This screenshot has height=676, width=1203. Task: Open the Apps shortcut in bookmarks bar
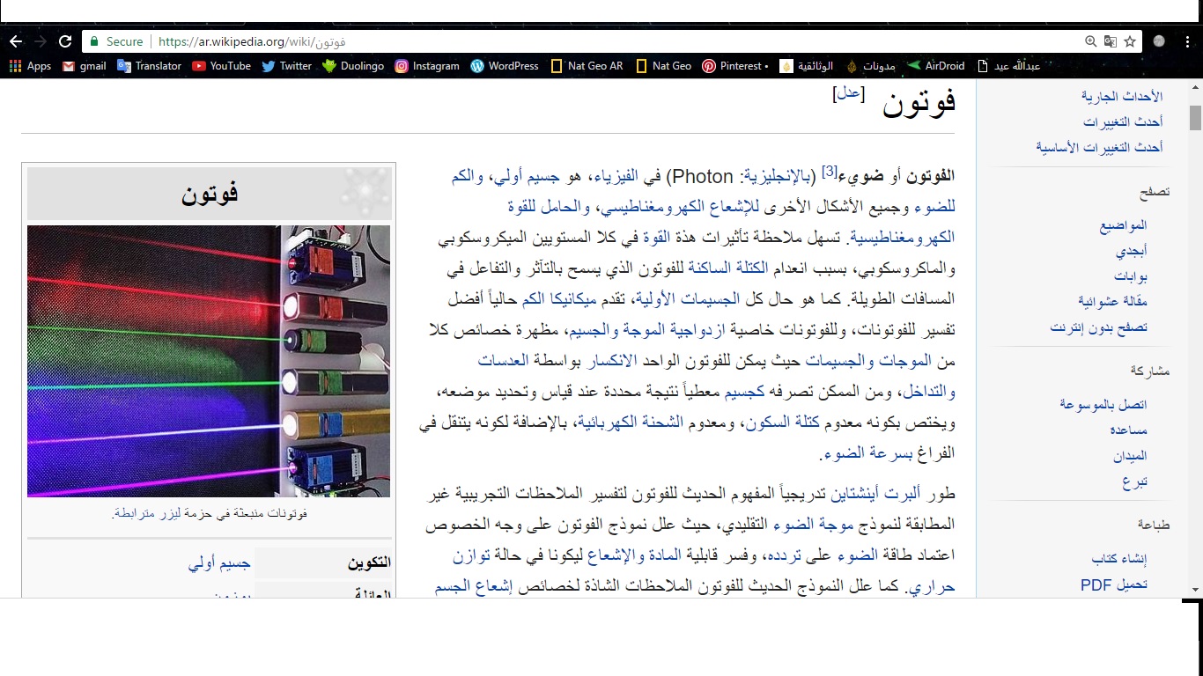(x=30, y=66)
